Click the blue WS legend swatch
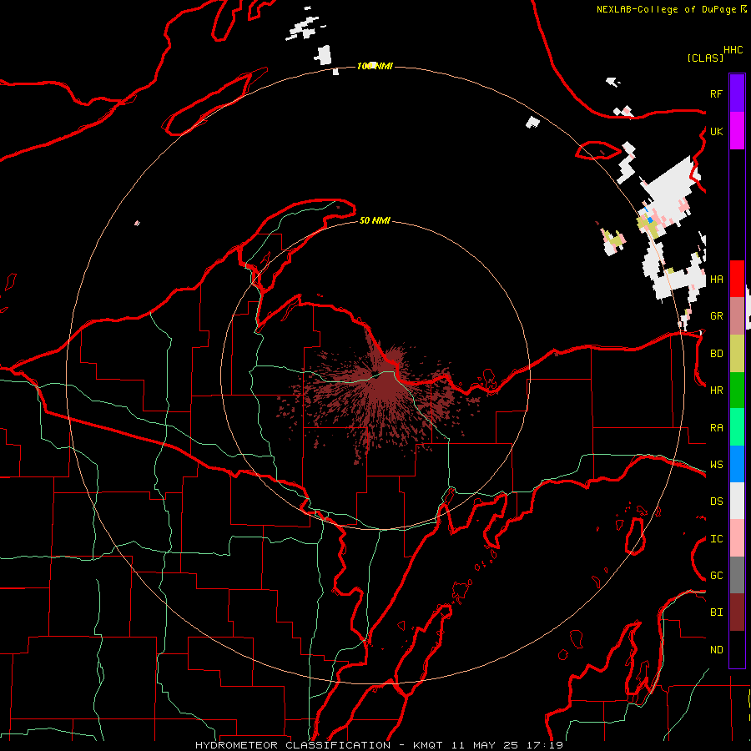This screenshot has width=751, height=751. coord(737,464)
